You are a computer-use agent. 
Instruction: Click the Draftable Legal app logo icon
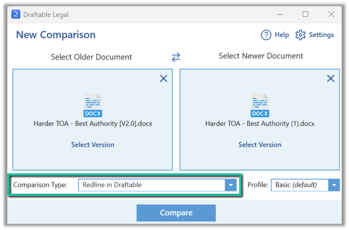click(x=16, y=15)
